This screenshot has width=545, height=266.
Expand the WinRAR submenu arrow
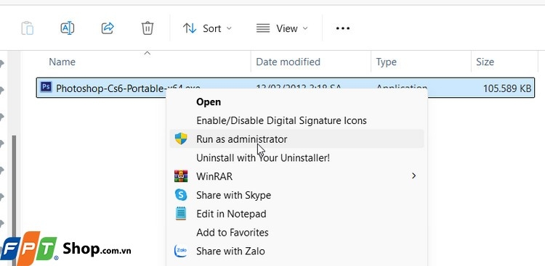413,176
